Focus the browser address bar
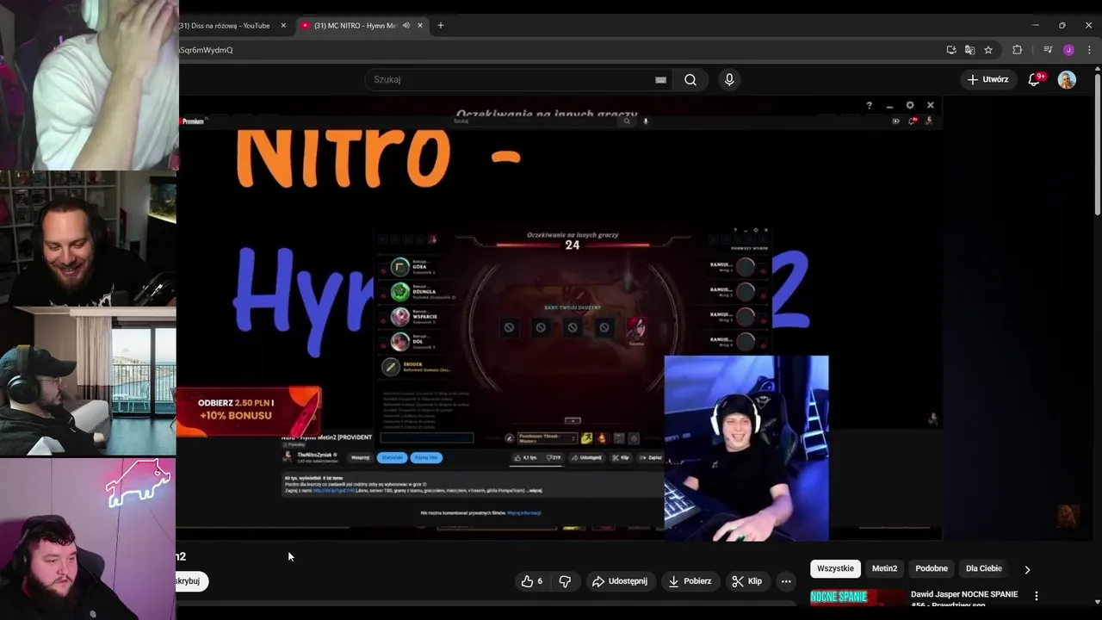The height and width of the screenshot is (620, 1102). point(551,50)
